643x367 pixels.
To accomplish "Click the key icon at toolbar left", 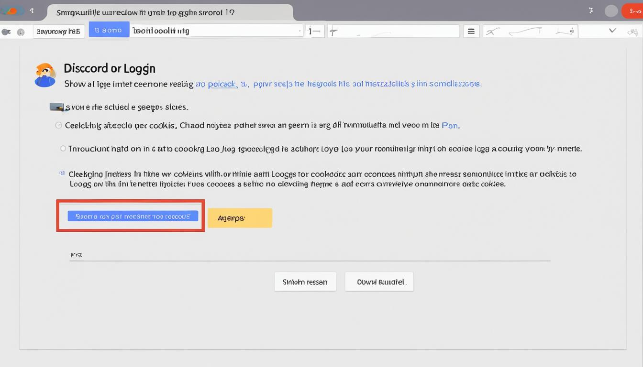I will [6, 32].
